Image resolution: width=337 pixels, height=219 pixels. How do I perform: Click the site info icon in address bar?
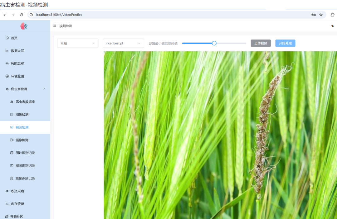(x=31, y=15)
